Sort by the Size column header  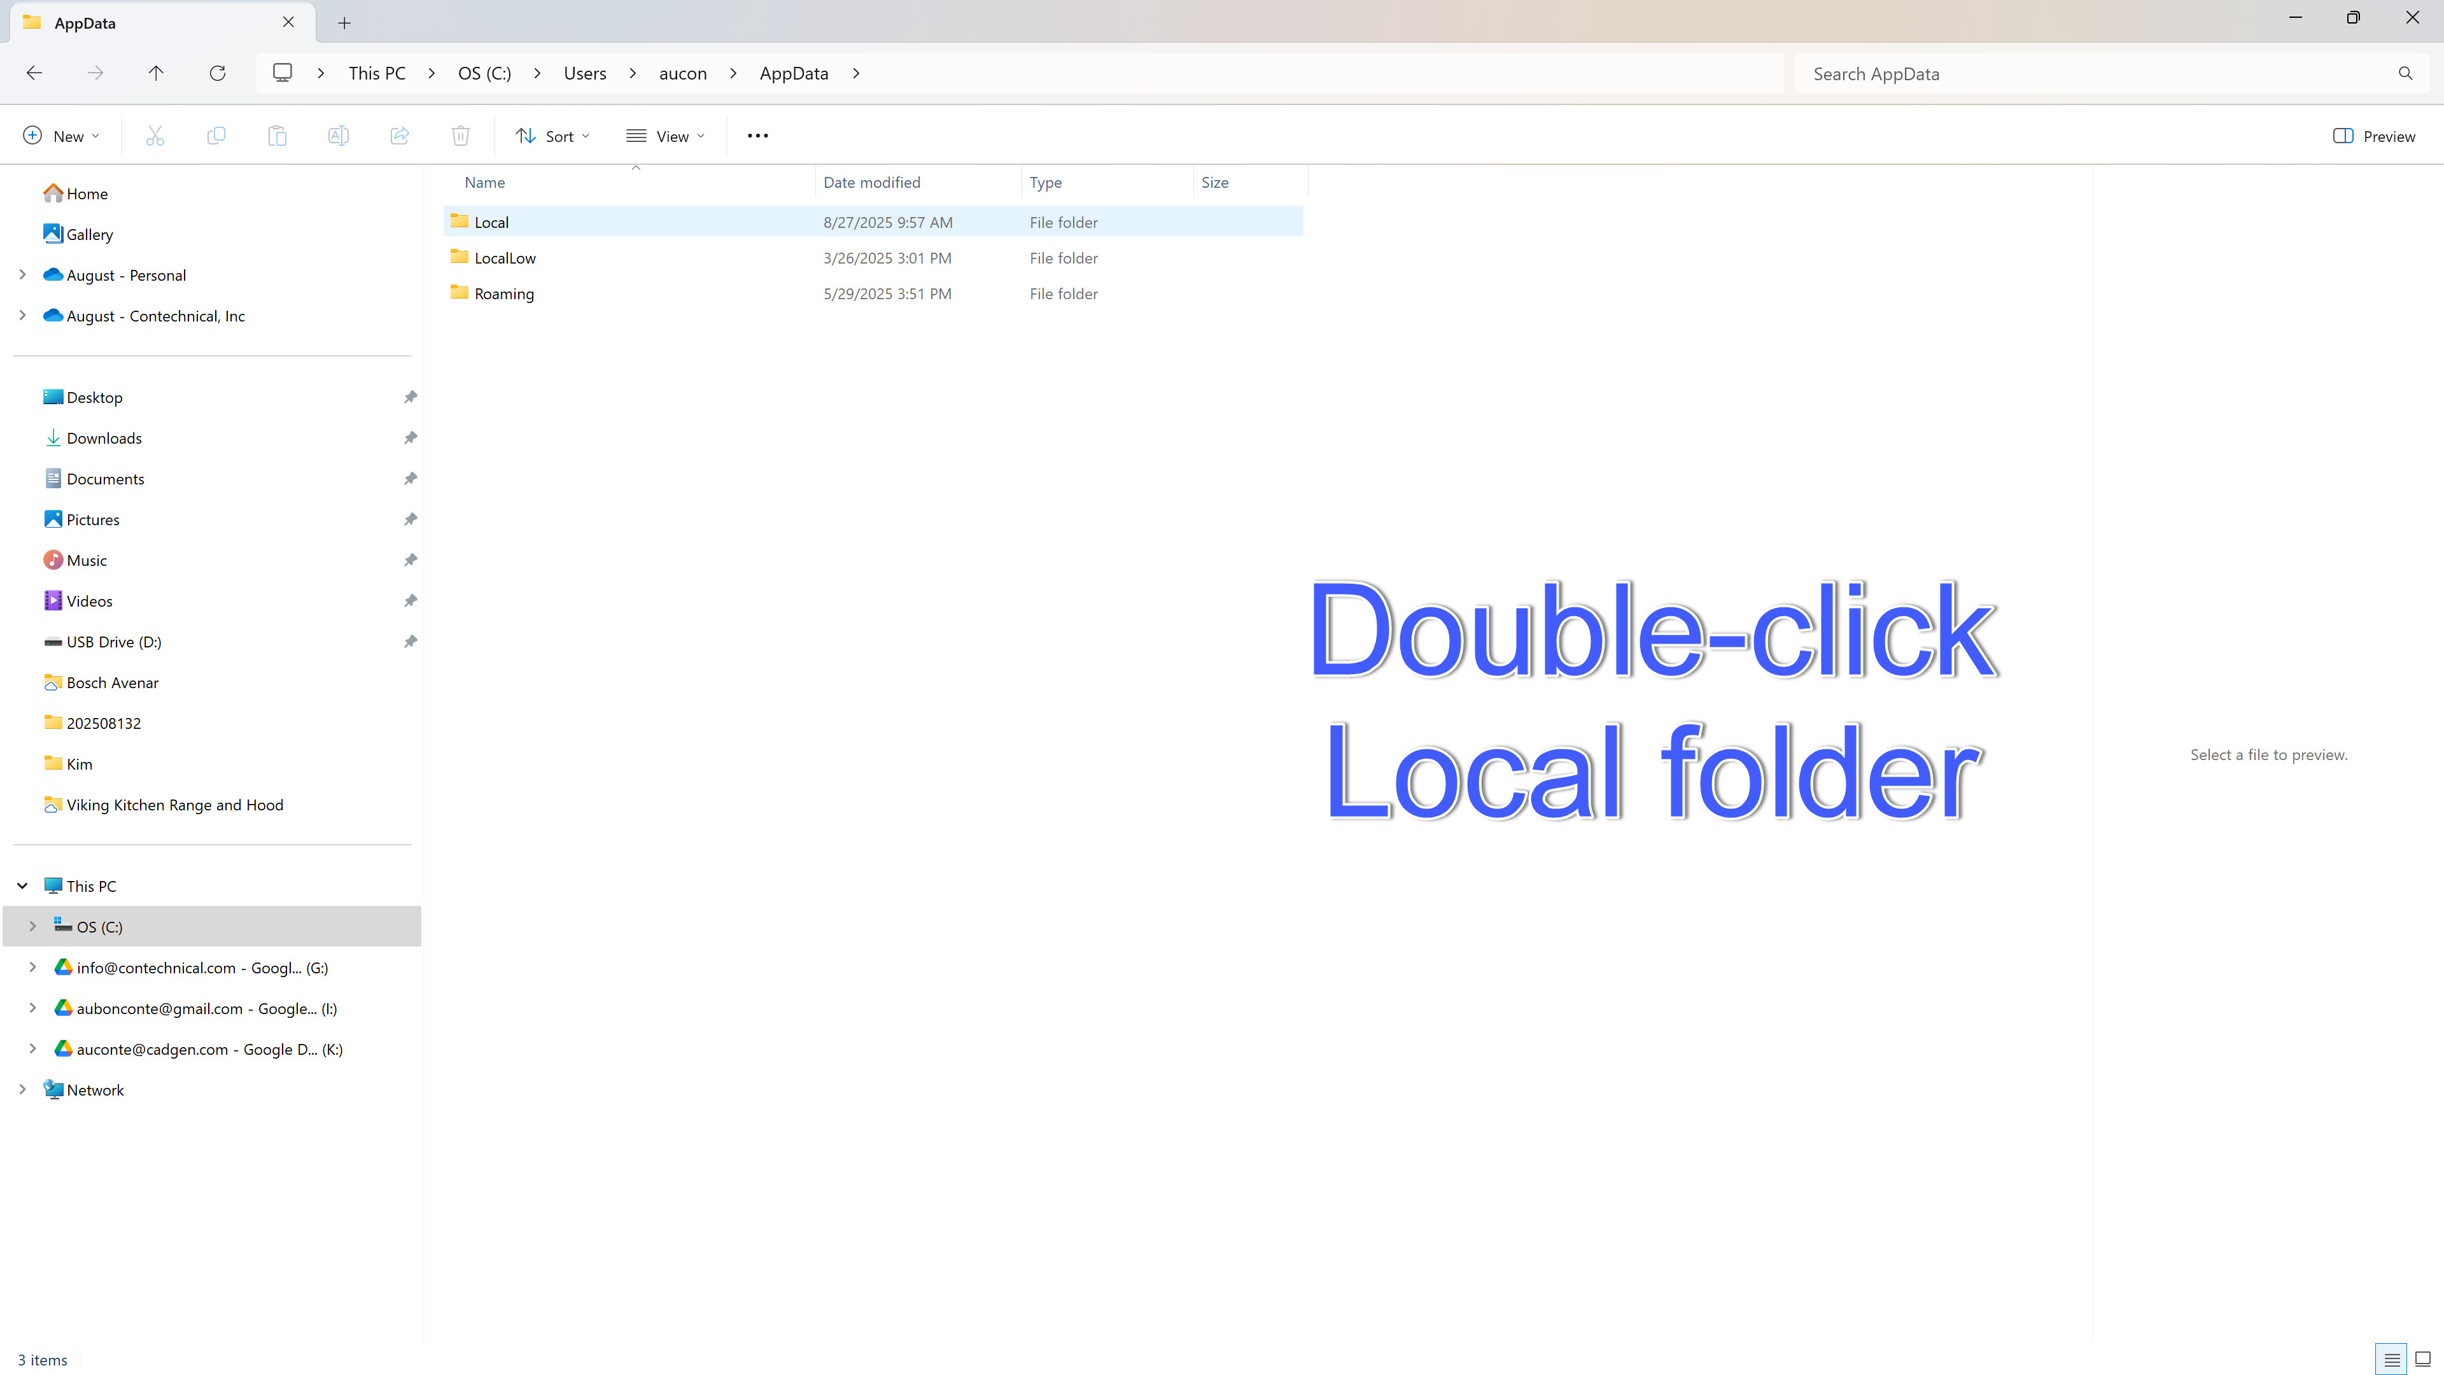click(x=1249, y=182)
